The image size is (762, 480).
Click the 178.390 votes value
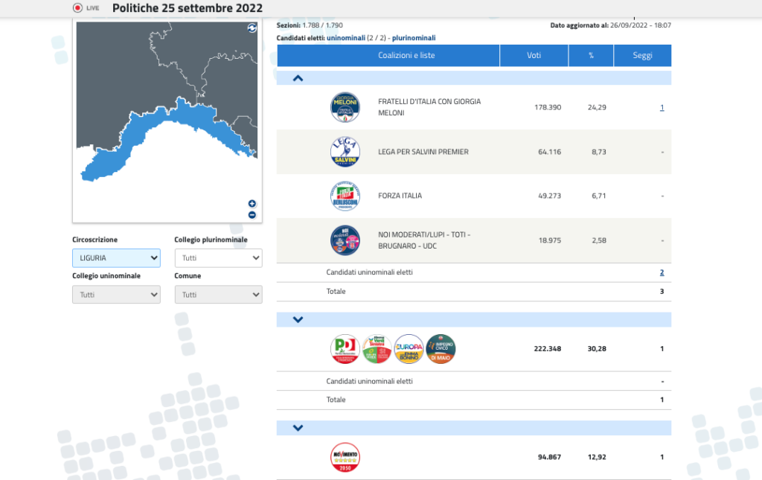click(x=548, y=107)
